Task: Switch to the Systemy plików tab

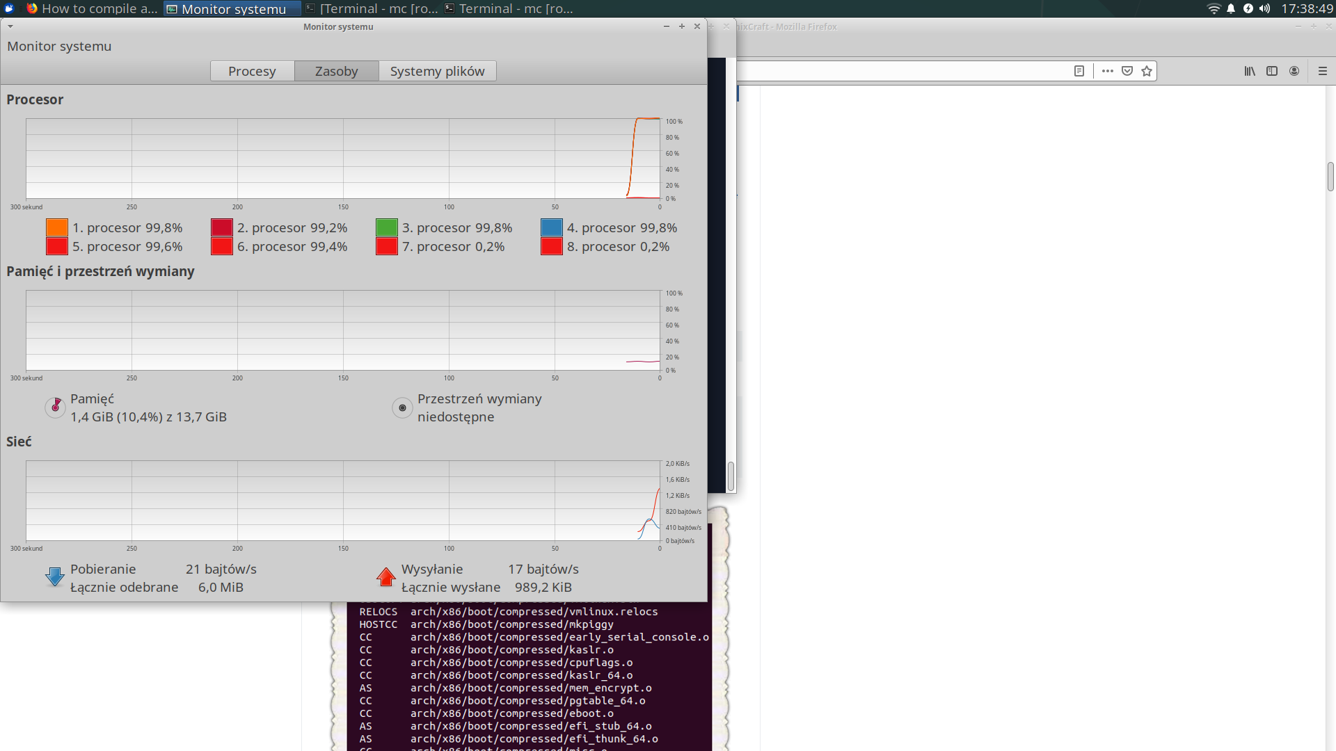Action: coord(437,71)
